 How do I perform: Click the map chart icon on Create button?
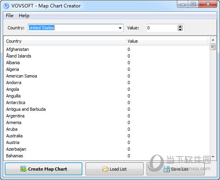tap(24, 169)
